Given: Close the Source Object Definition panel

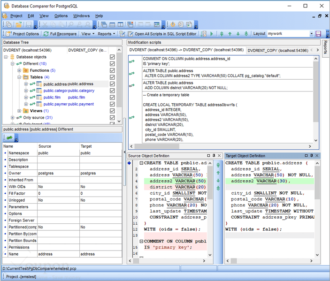Looking at the screenshot, I should (x=219, y=156).
